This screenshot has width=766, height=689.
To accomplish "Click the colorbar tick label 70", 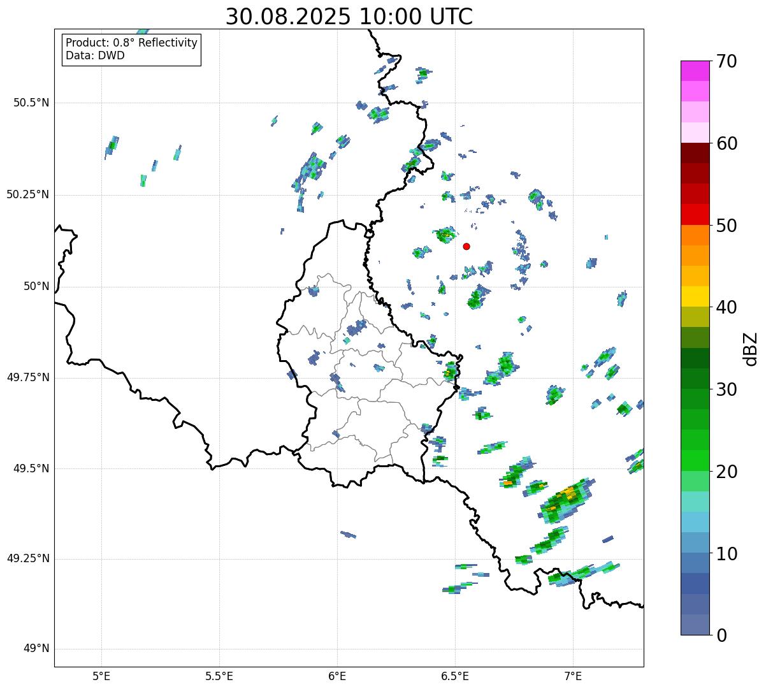I will (x=727, y=62).
